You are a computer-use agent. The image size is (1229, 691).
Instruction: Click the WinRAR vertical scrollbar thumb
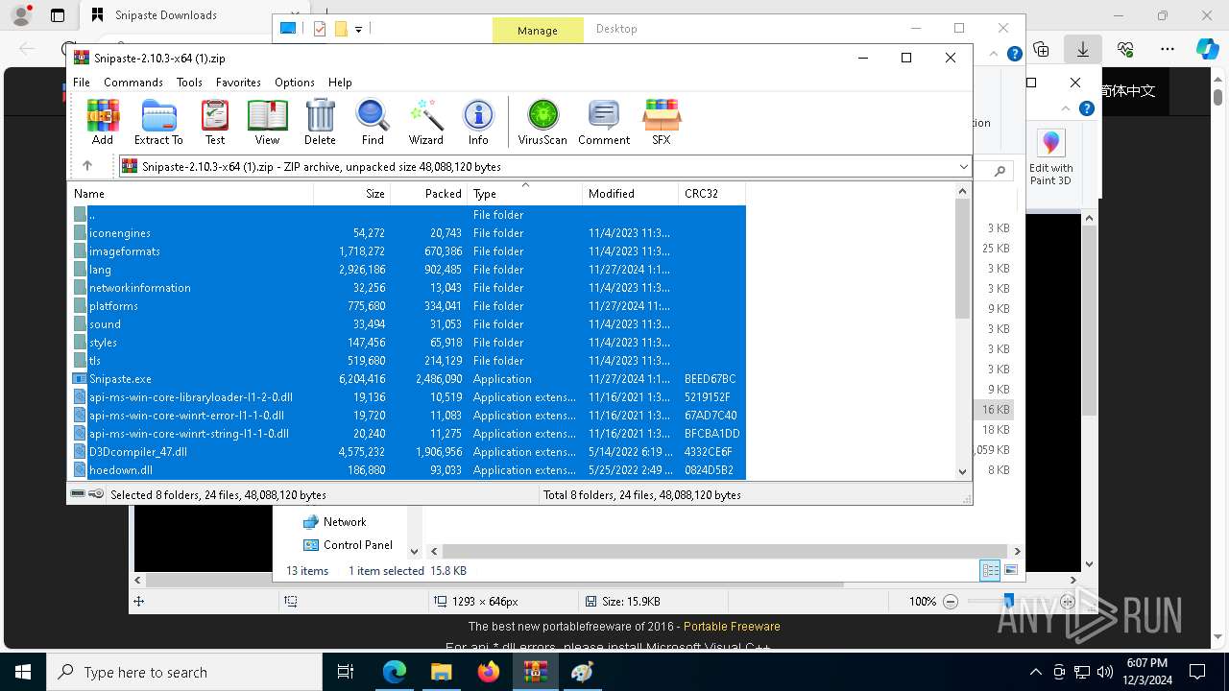coord(963,259)
